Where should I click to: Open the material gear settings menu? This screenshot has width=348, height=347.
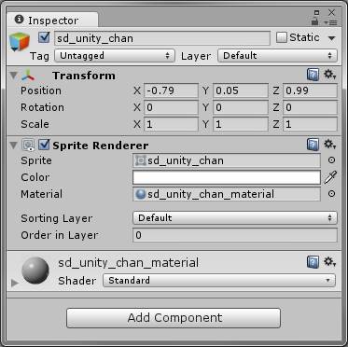pyautogui.click(x=329, y=262)
